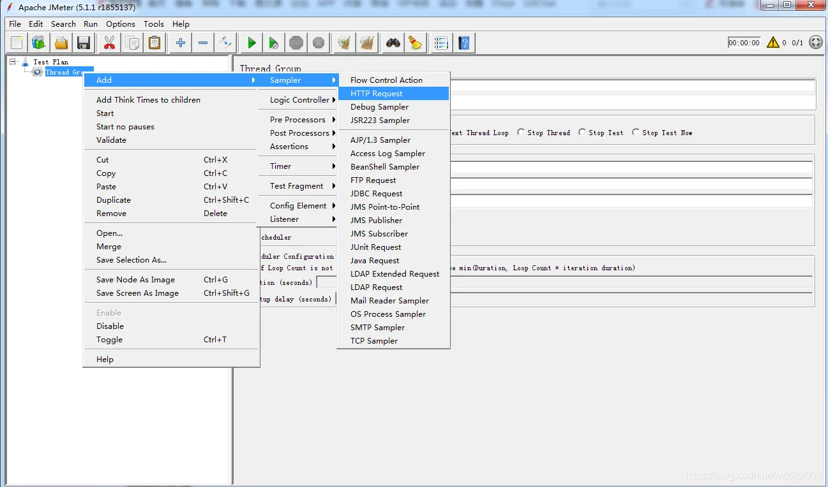The image size is (828, 487).
Task: Click Validate in the context menu
Action: coord(172,140)
